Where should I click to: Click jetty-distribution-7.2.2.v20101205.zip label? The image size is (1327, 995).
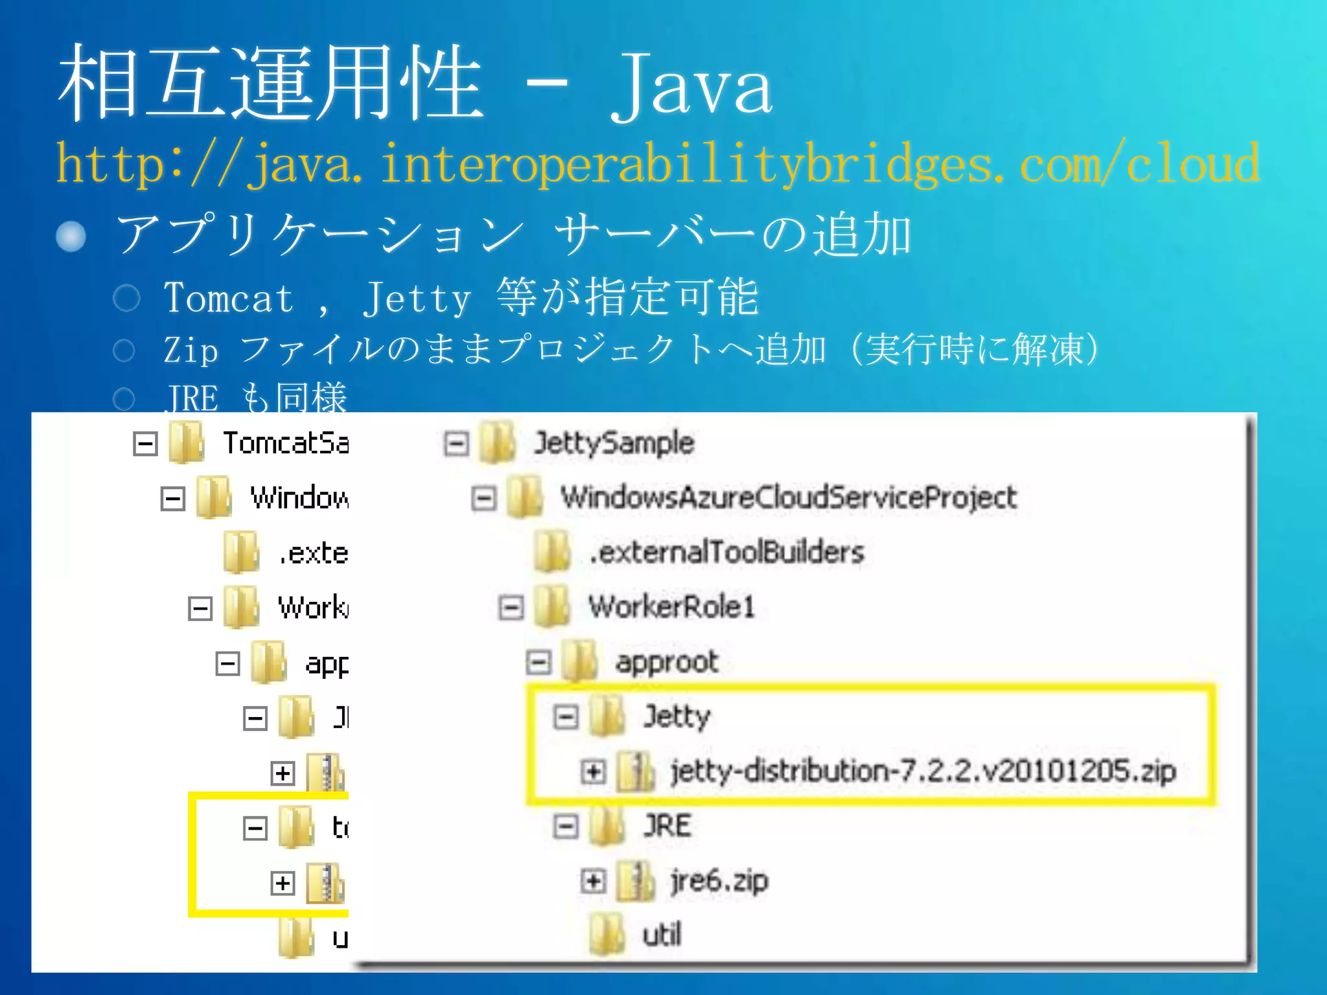click(x=923, y=772)
